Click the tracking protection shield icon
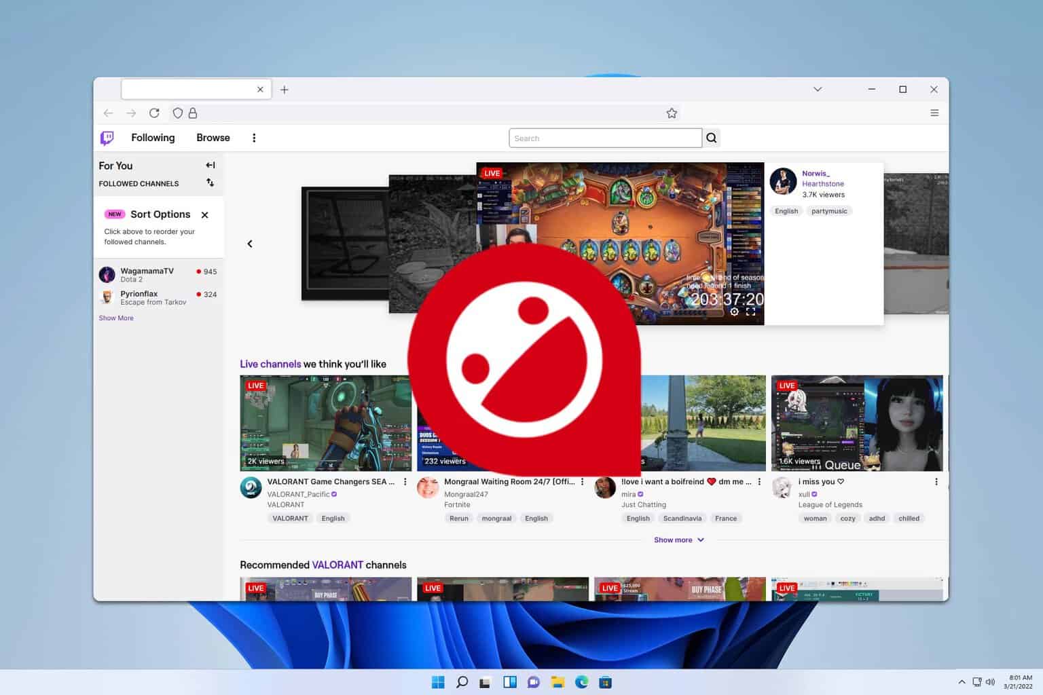 point(178,113)
